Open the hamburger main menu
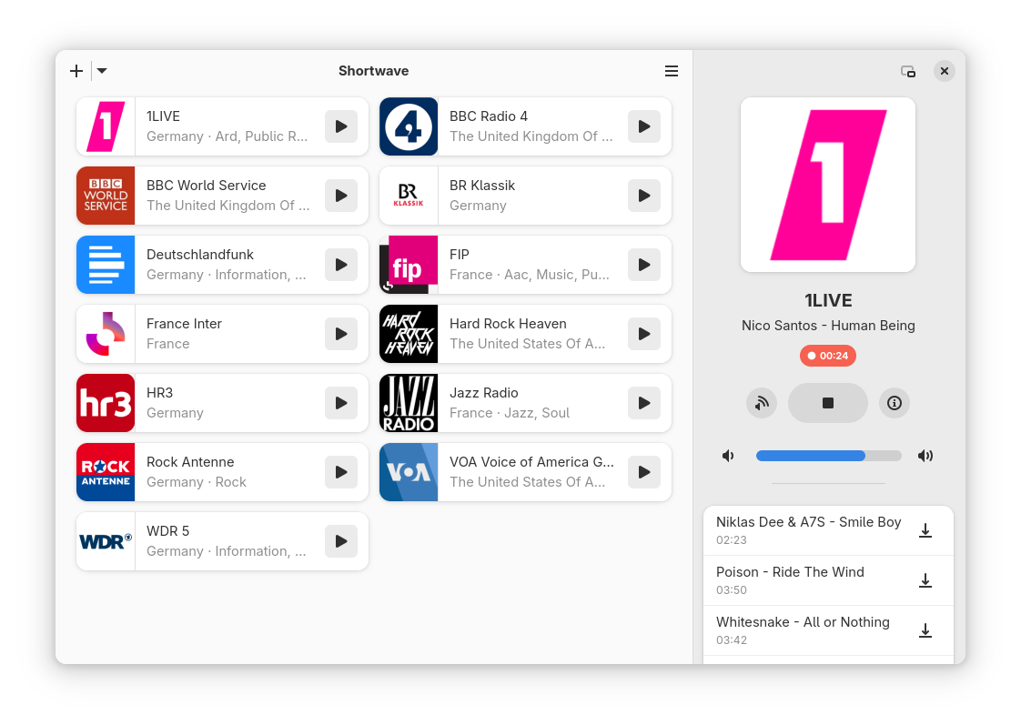This screenshot has width=1021, height=725. 672,71
